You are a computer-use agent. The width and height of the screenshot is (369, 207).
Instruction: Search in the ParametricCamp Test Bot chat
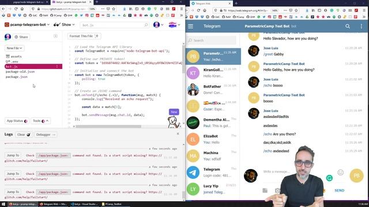[347, 26]
